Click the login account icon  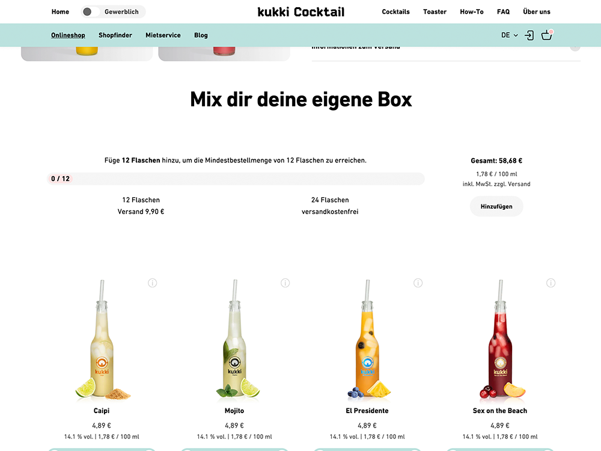(529, 35)
